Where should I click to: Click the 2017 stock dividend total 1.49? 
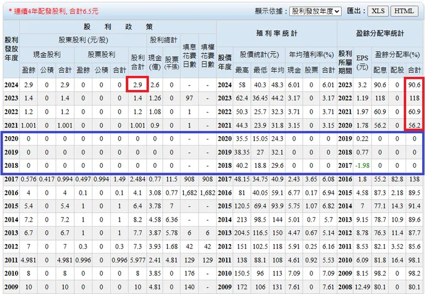[119, 179]
